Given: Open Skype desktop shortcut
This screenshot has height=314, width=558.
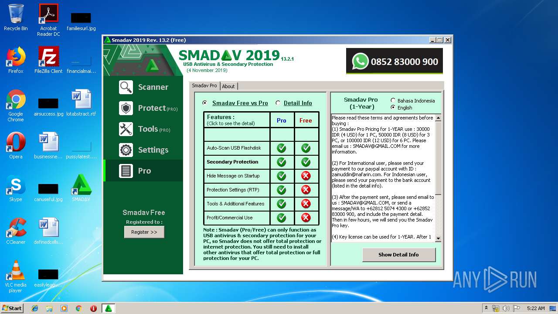Looking at the screenshot, I should (x=16, y=188).
